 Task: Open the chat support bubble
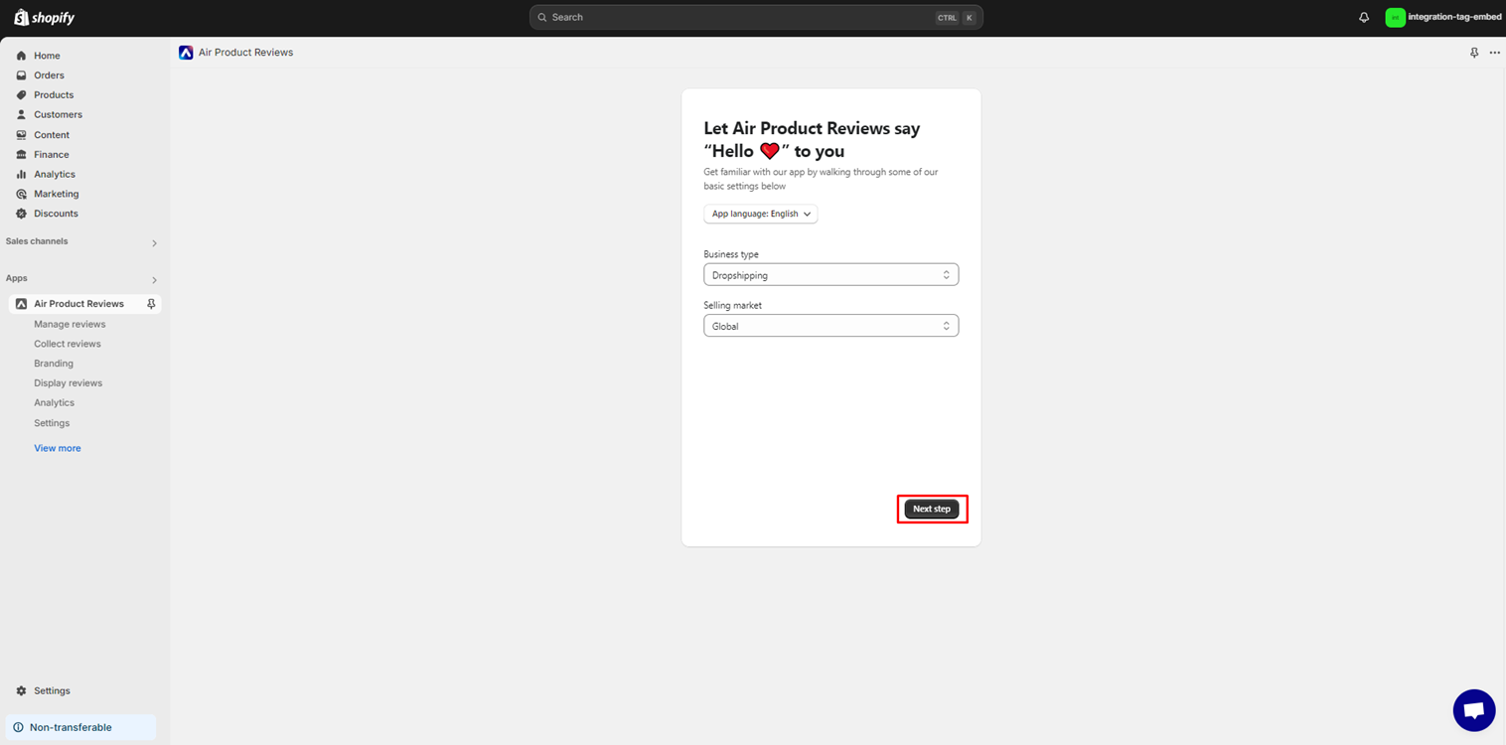tap(1473, 710)
